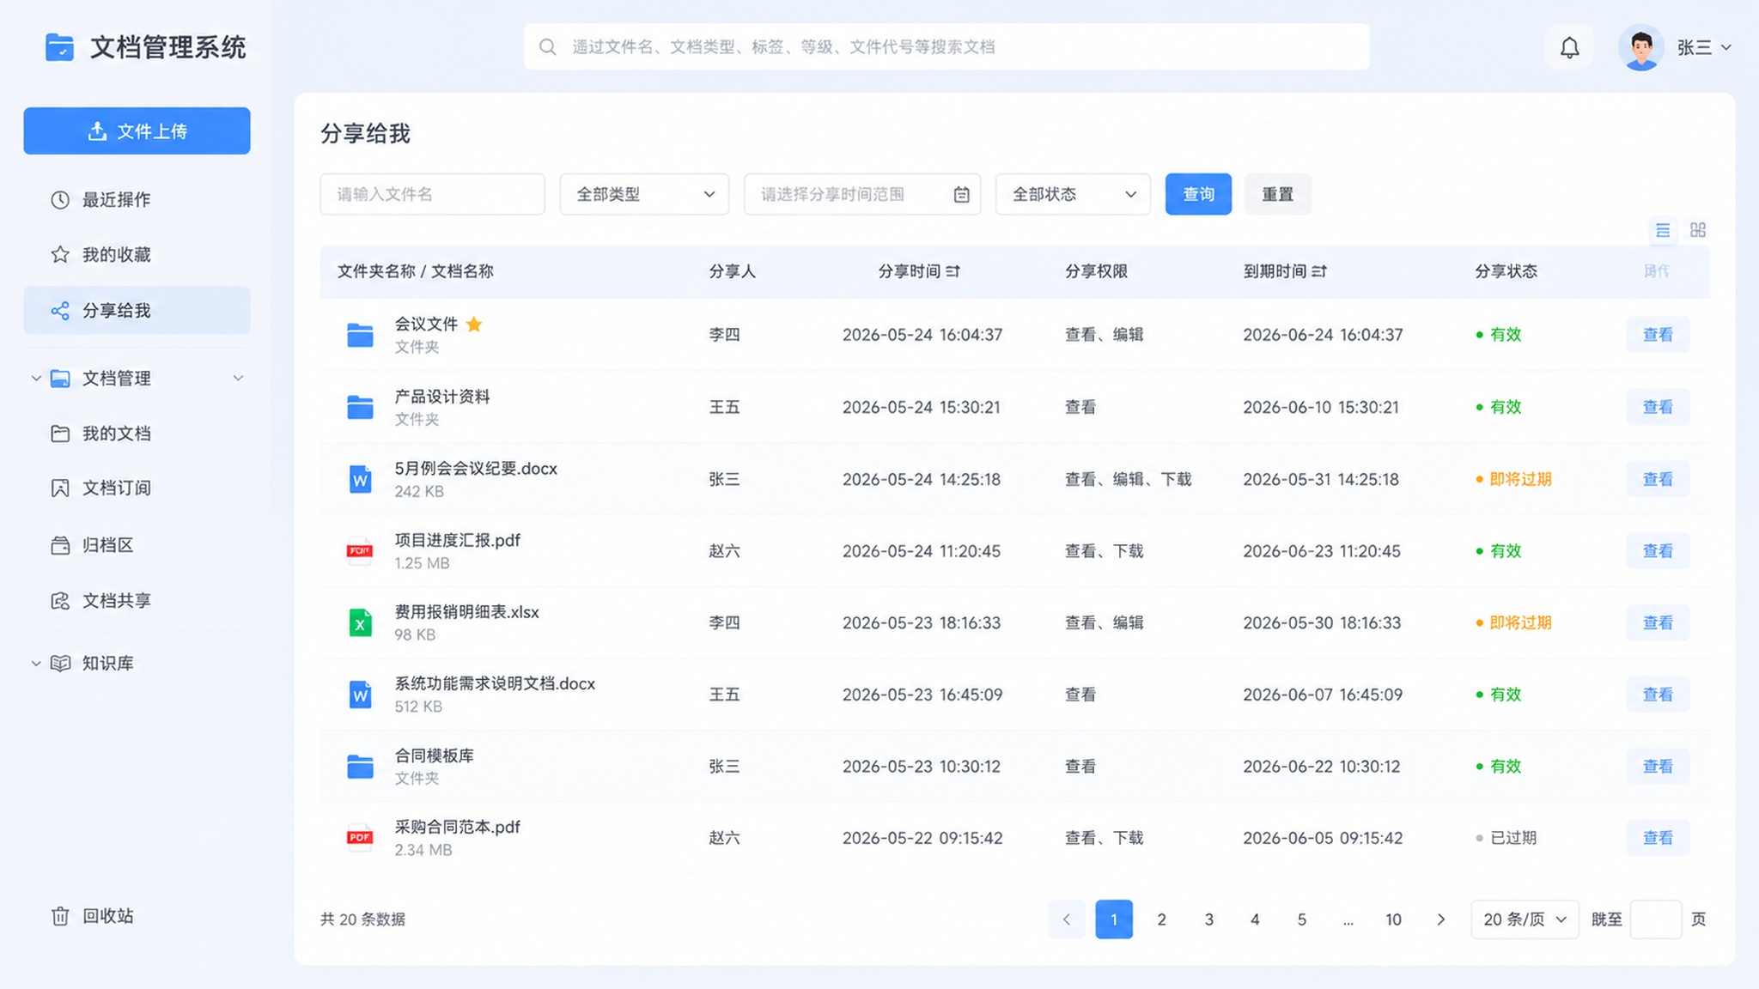Viewport: 1759px width, 989px height.
Task: Click the 共 20 条数据 total text
Action: pyautogui.click(x=362, y=919)
